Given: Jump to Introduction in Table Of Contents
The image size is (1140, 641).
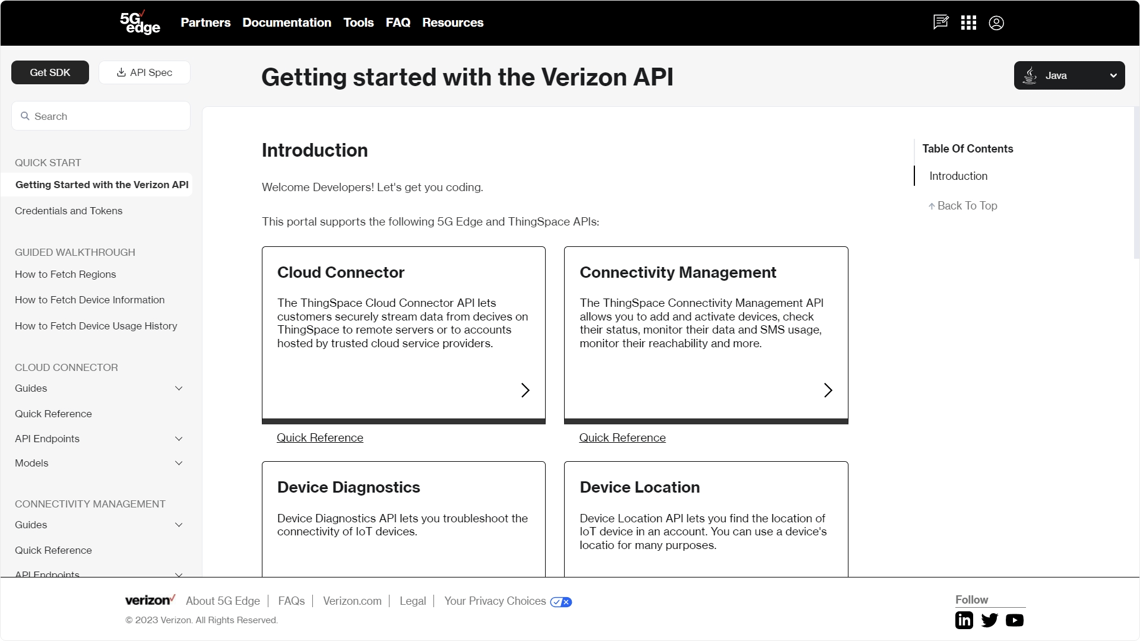Looking at the screenshot, I should pos(958,176).
